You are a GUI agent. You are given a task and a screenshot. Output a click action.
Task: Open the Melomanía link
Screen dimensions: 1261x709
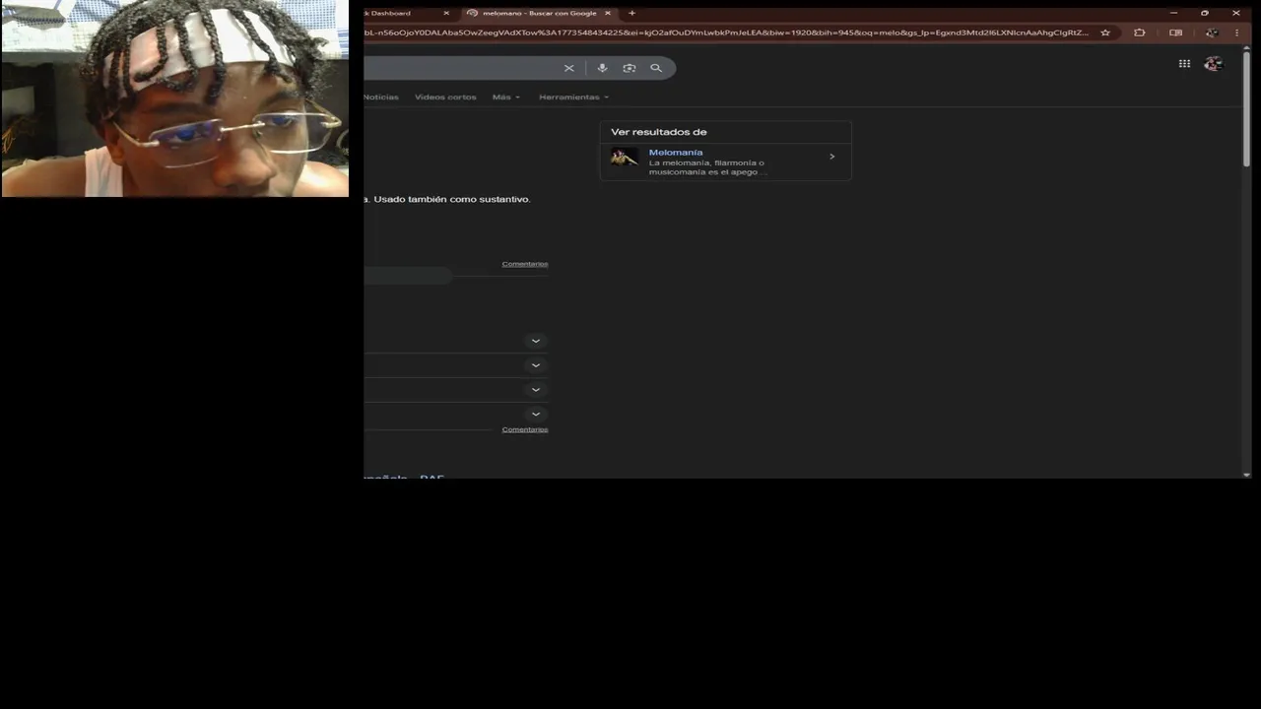(x=676, y=153)
